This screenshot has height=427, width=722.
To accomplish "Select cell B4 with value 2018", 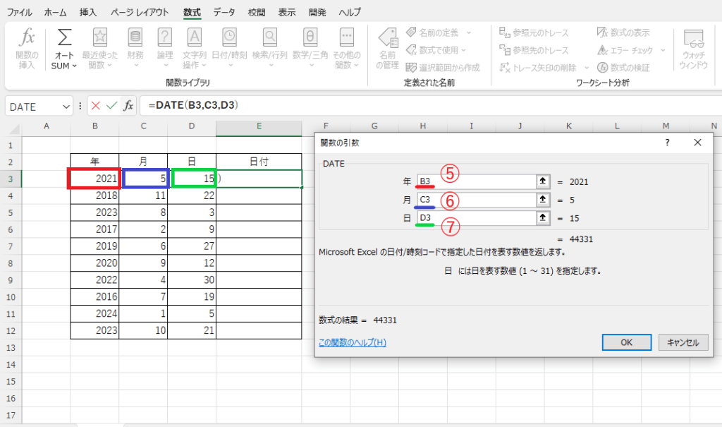I will click(x=95, y=196).
